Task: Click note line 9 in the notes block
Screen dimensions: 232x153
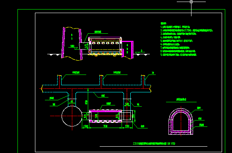Action: [x=179, y=55]
